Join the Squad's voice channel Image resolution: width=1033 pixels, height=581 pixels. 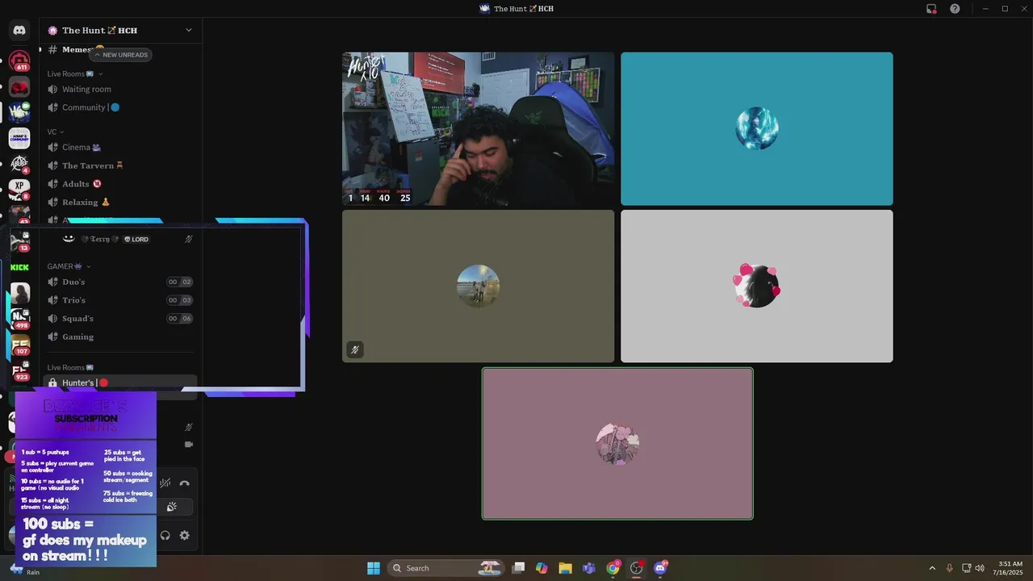click(119, 318)
